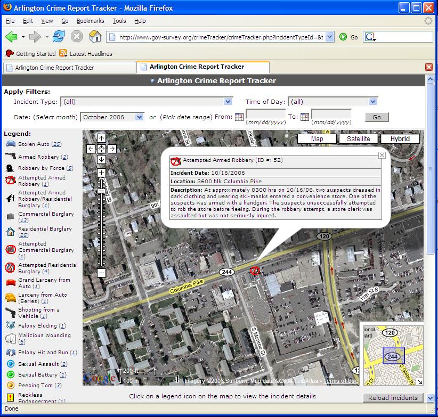Viewport: 438px width, 417px height.
Task: Close the incident info balloon
Action: (382, 155)
